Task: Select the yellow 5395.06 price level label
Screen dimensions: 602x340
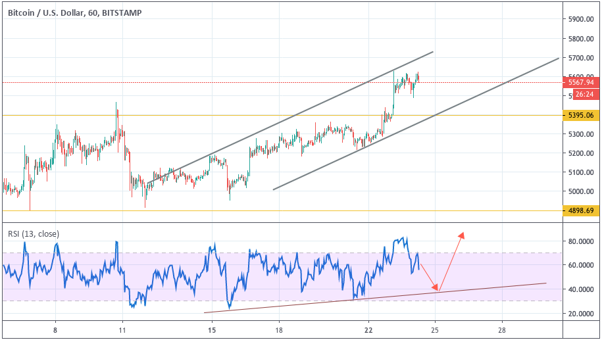Action: point(581,116)
